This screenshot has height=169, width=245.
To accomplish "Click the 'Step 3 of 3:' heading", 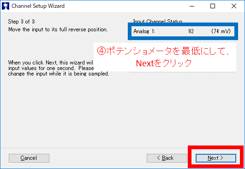I will tap(22, 22).
